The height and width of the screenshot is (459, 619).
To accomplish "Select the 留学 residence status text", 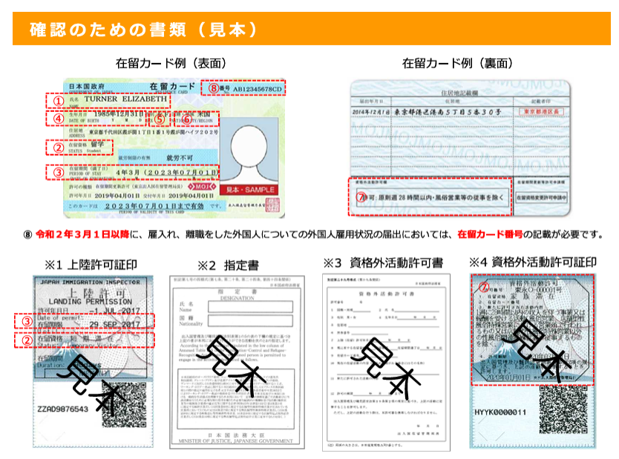I will (97, 145).
